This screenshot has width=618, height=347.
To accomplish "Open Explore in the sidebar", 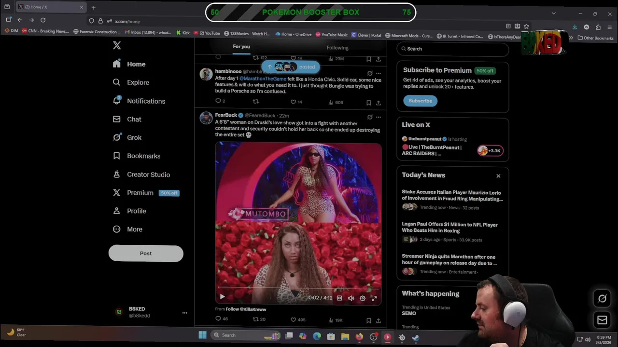I will point(131,82).
